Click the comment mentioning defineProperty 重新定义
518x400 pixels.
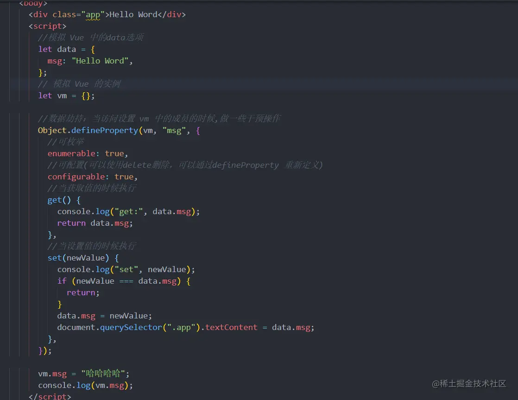185,165
